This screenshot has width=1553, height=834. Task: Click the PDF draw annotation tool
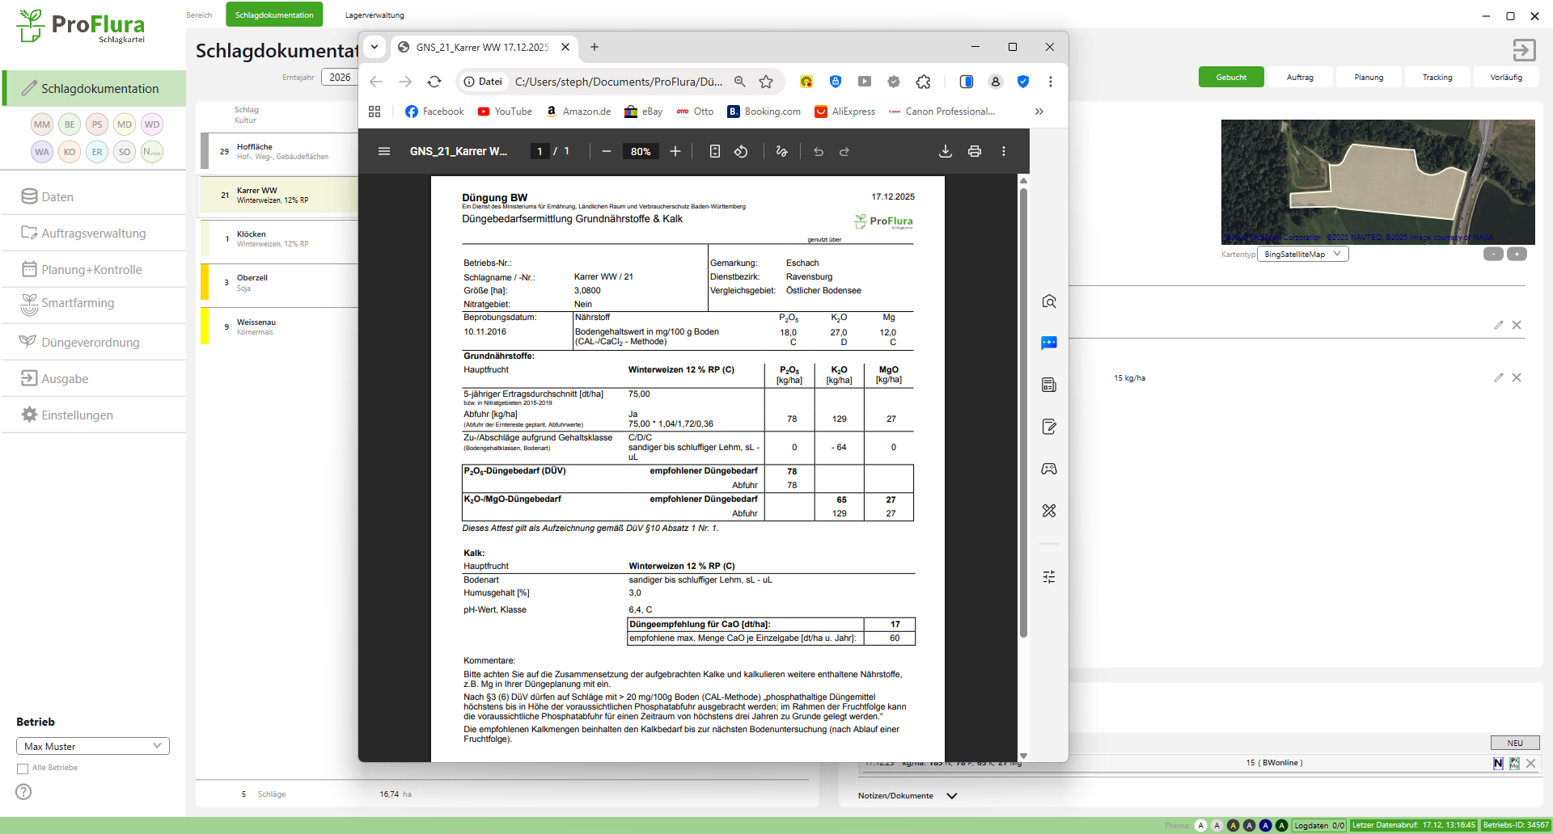pyautogui.click(x=781, y=152)
